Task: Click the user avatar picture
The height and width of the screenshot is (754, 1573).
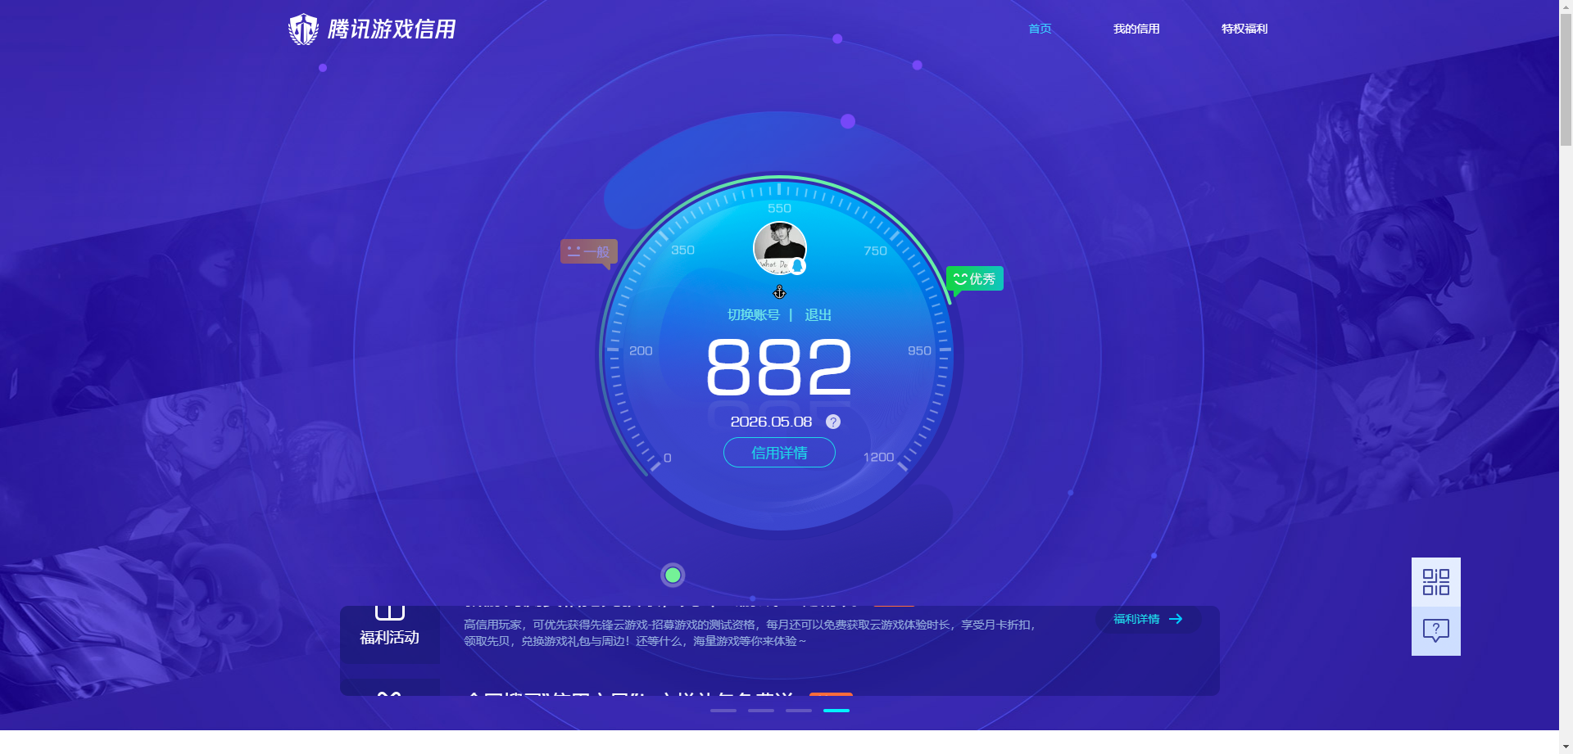Action: (x=779, y=247)
